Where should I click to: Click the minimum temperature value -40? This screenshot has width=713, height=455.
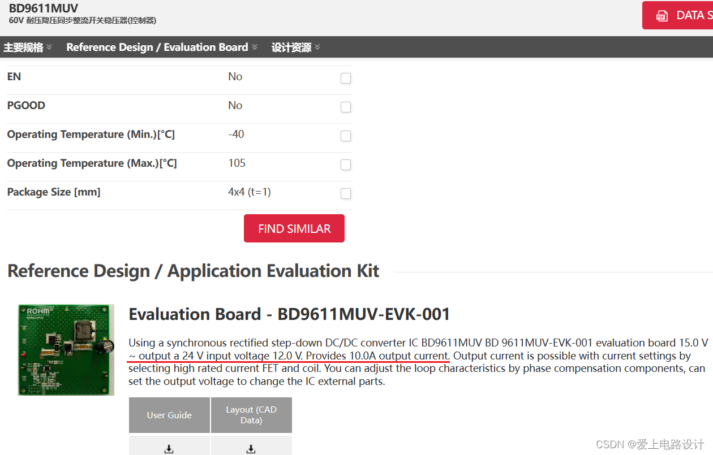[x=237, y=135]
